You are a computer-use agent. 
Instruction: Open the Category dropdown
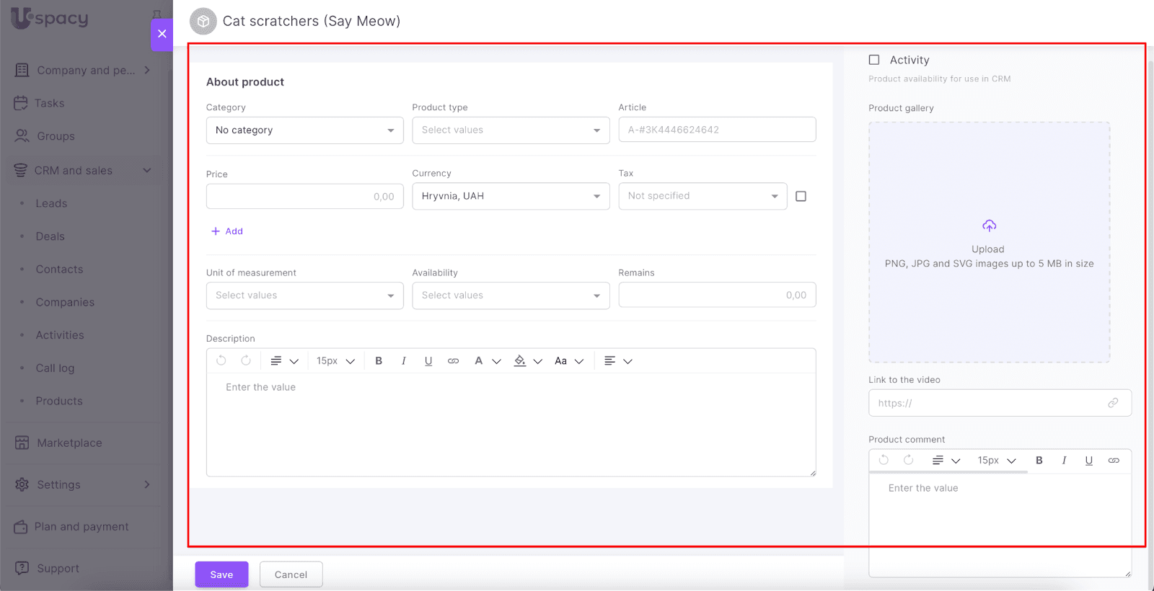coord(304,130)
